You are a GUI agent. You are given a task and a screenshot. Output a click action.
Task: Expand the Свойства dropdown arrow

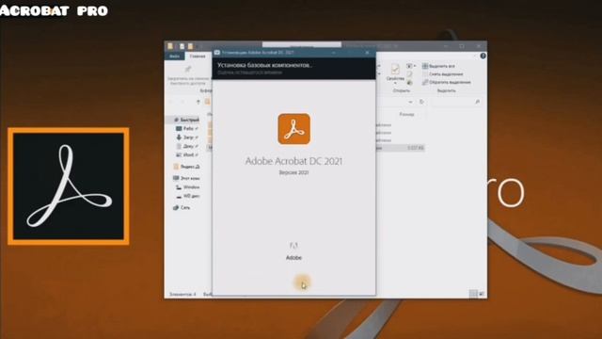coord(395,83)
